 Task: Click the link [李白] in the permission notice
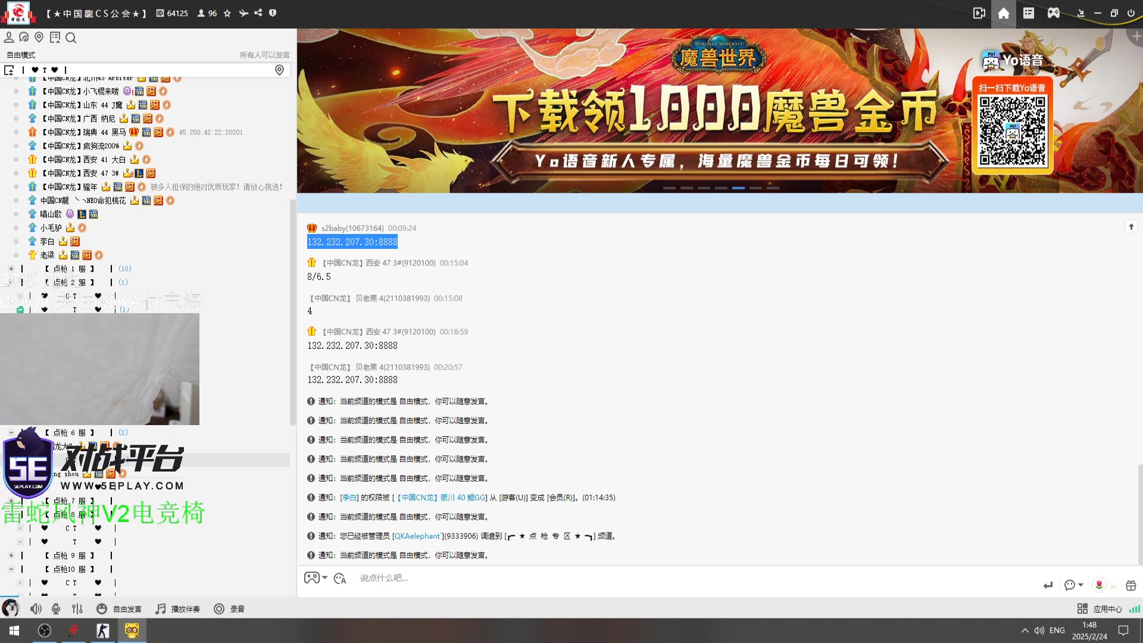349,498
